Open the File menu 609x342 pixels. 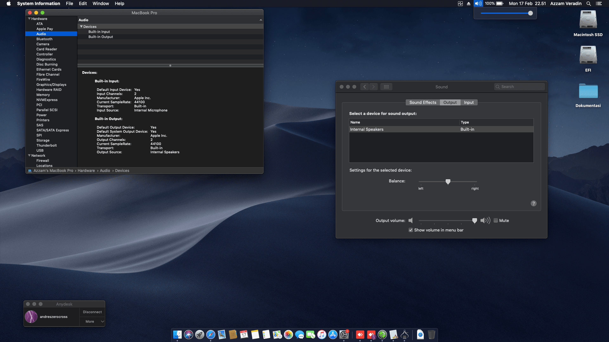point(69,3)
